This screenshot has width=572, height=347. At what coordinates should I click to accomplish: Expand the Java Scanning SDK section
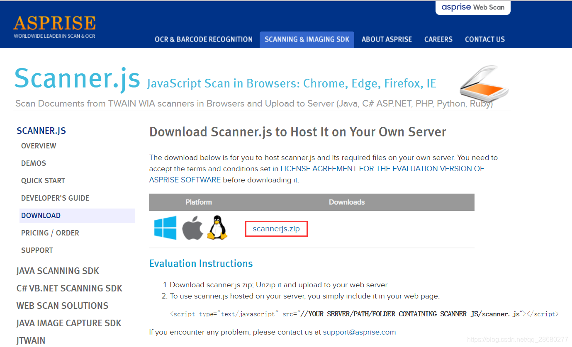coord(58,271)
